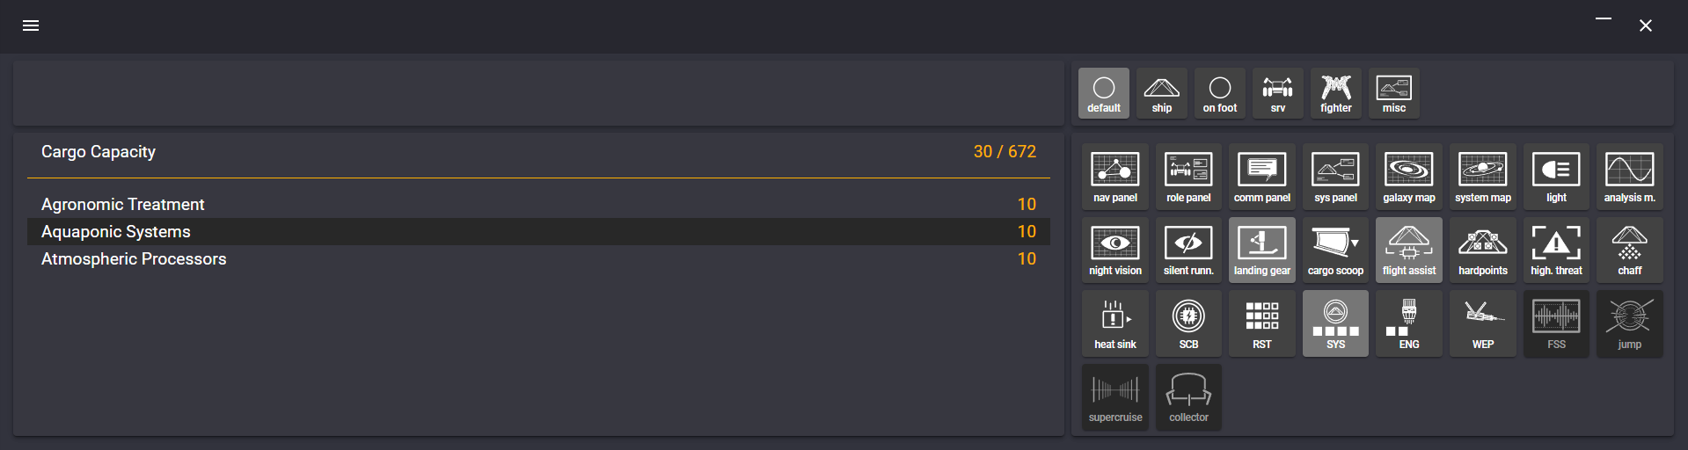Viewport: 1688px width, 450px height.
Task: Toggle ship lights
Action: [x=1556, y=177]
